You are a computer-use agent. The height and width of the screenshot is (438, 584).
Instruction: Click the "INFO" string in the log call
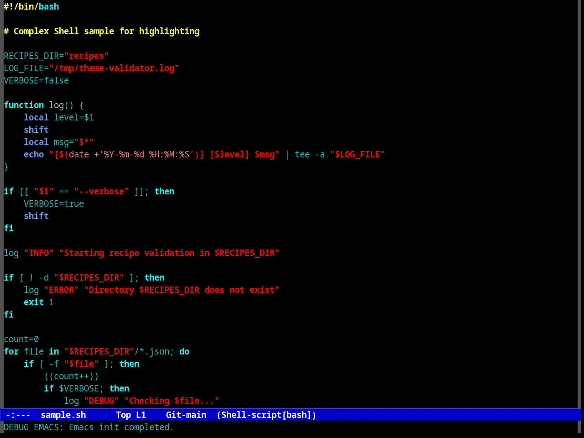[x=39, y=253]
